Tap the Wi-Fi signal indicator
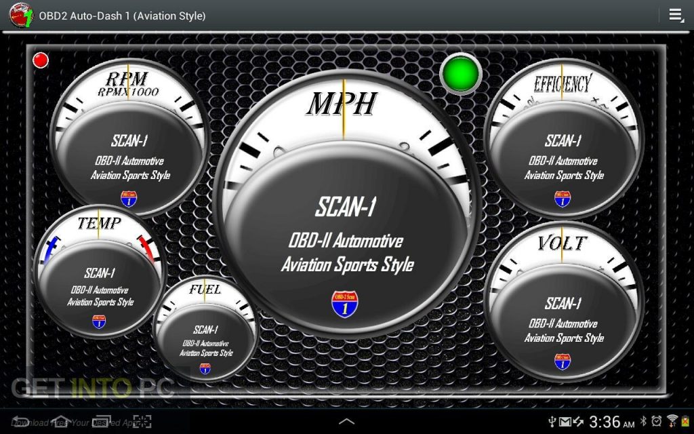The image size is (694, 434). (673, 420)
